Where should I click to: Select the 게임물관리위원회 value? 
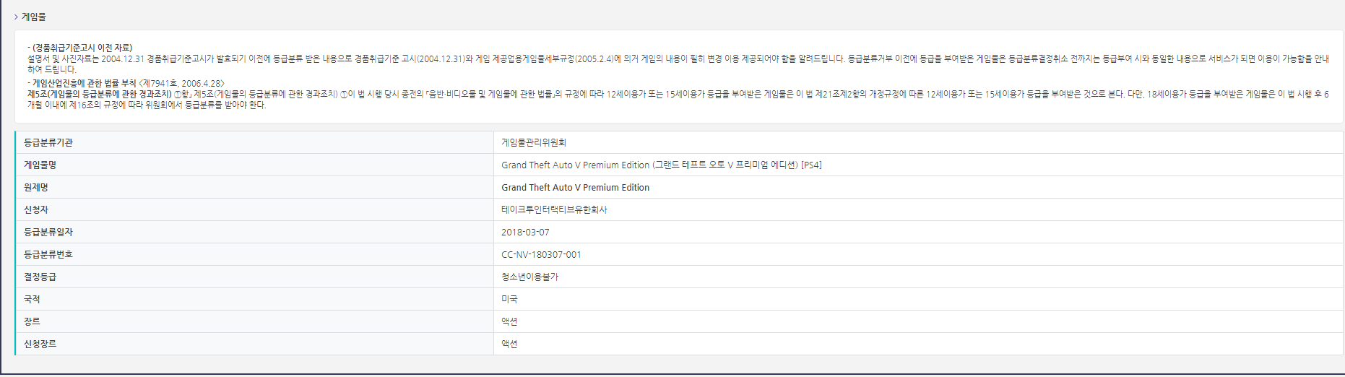tap(534, 142)
